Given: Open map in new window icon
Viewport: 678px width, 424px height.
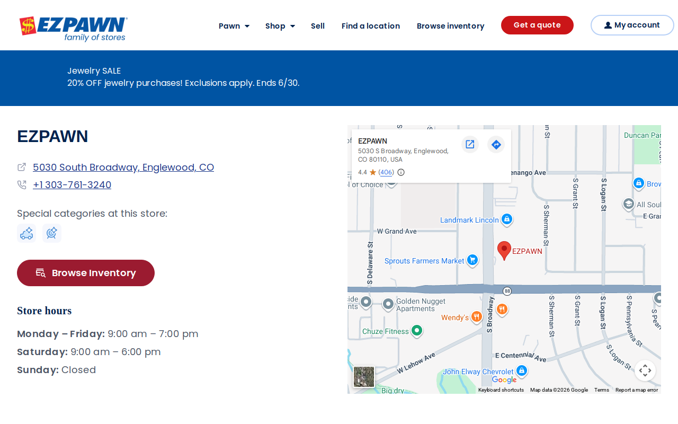Looking at the screenshot, I should tap(470, 144).
